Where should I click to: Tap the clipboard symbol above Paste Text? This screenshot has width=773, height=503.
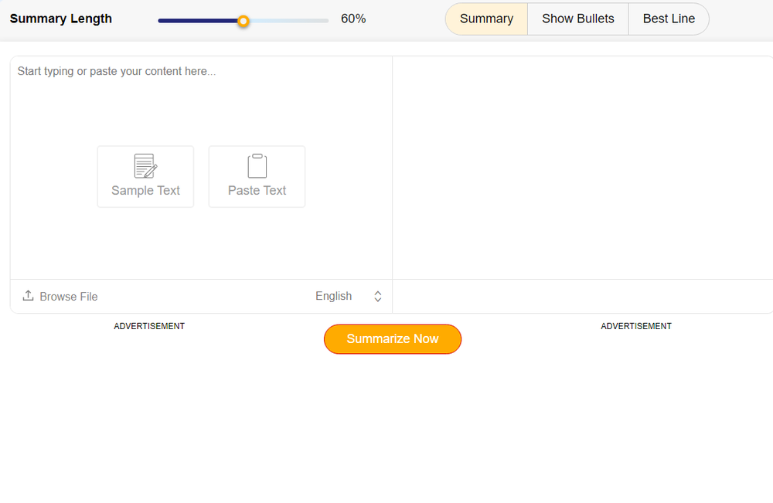(x=256, y=164)
